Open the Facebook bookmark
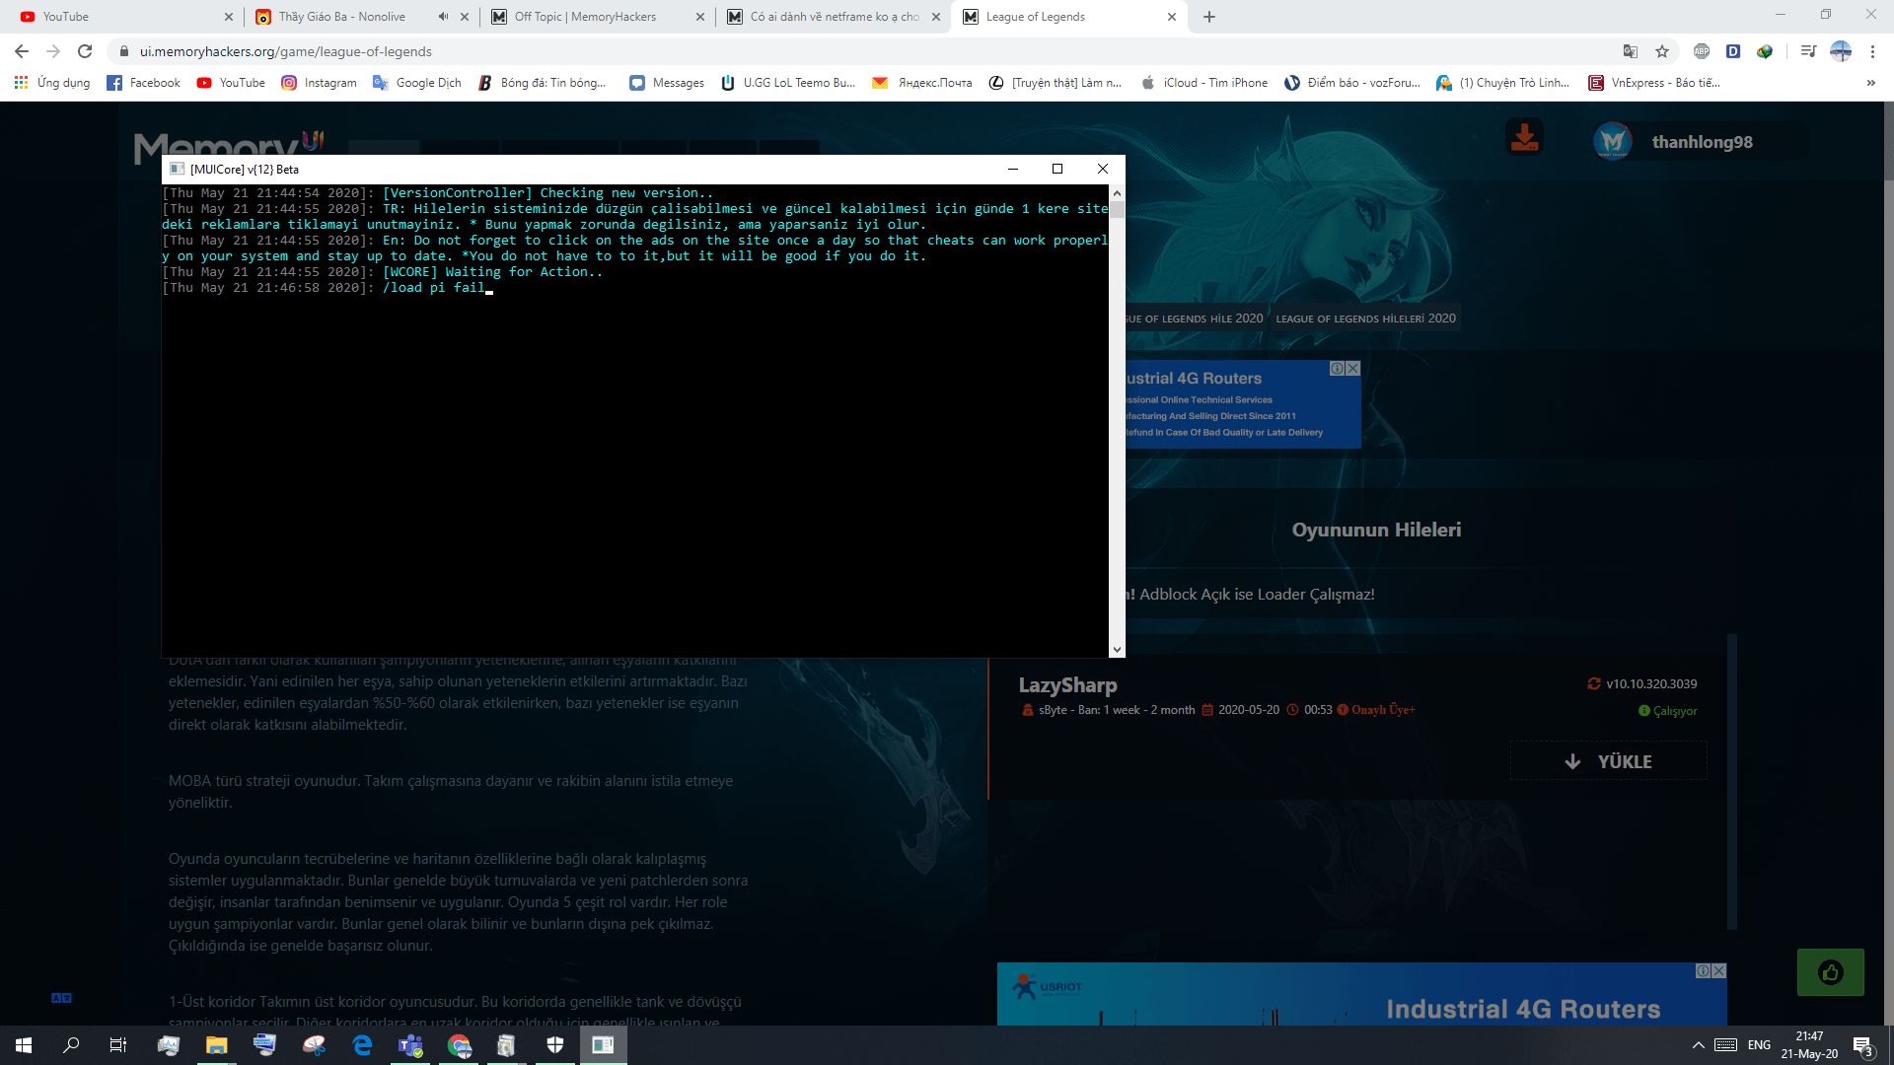Screen dimensions: 1894x1065 tap(144, 83)
